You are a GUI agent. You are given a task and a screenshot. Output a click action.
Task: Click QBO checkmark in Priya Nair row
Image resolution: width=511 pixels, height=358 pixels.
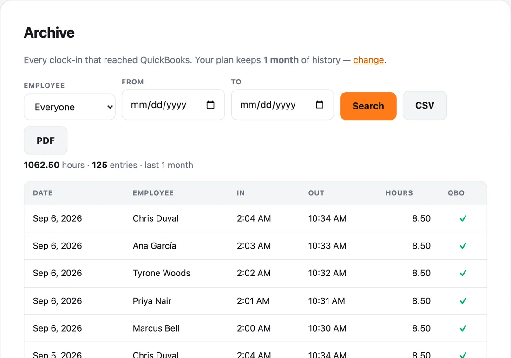[463, 301]
